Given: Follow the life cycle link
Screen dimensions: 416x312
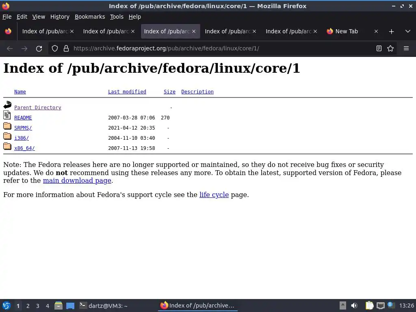Looking at the screenshot, I should coord(214,195).
